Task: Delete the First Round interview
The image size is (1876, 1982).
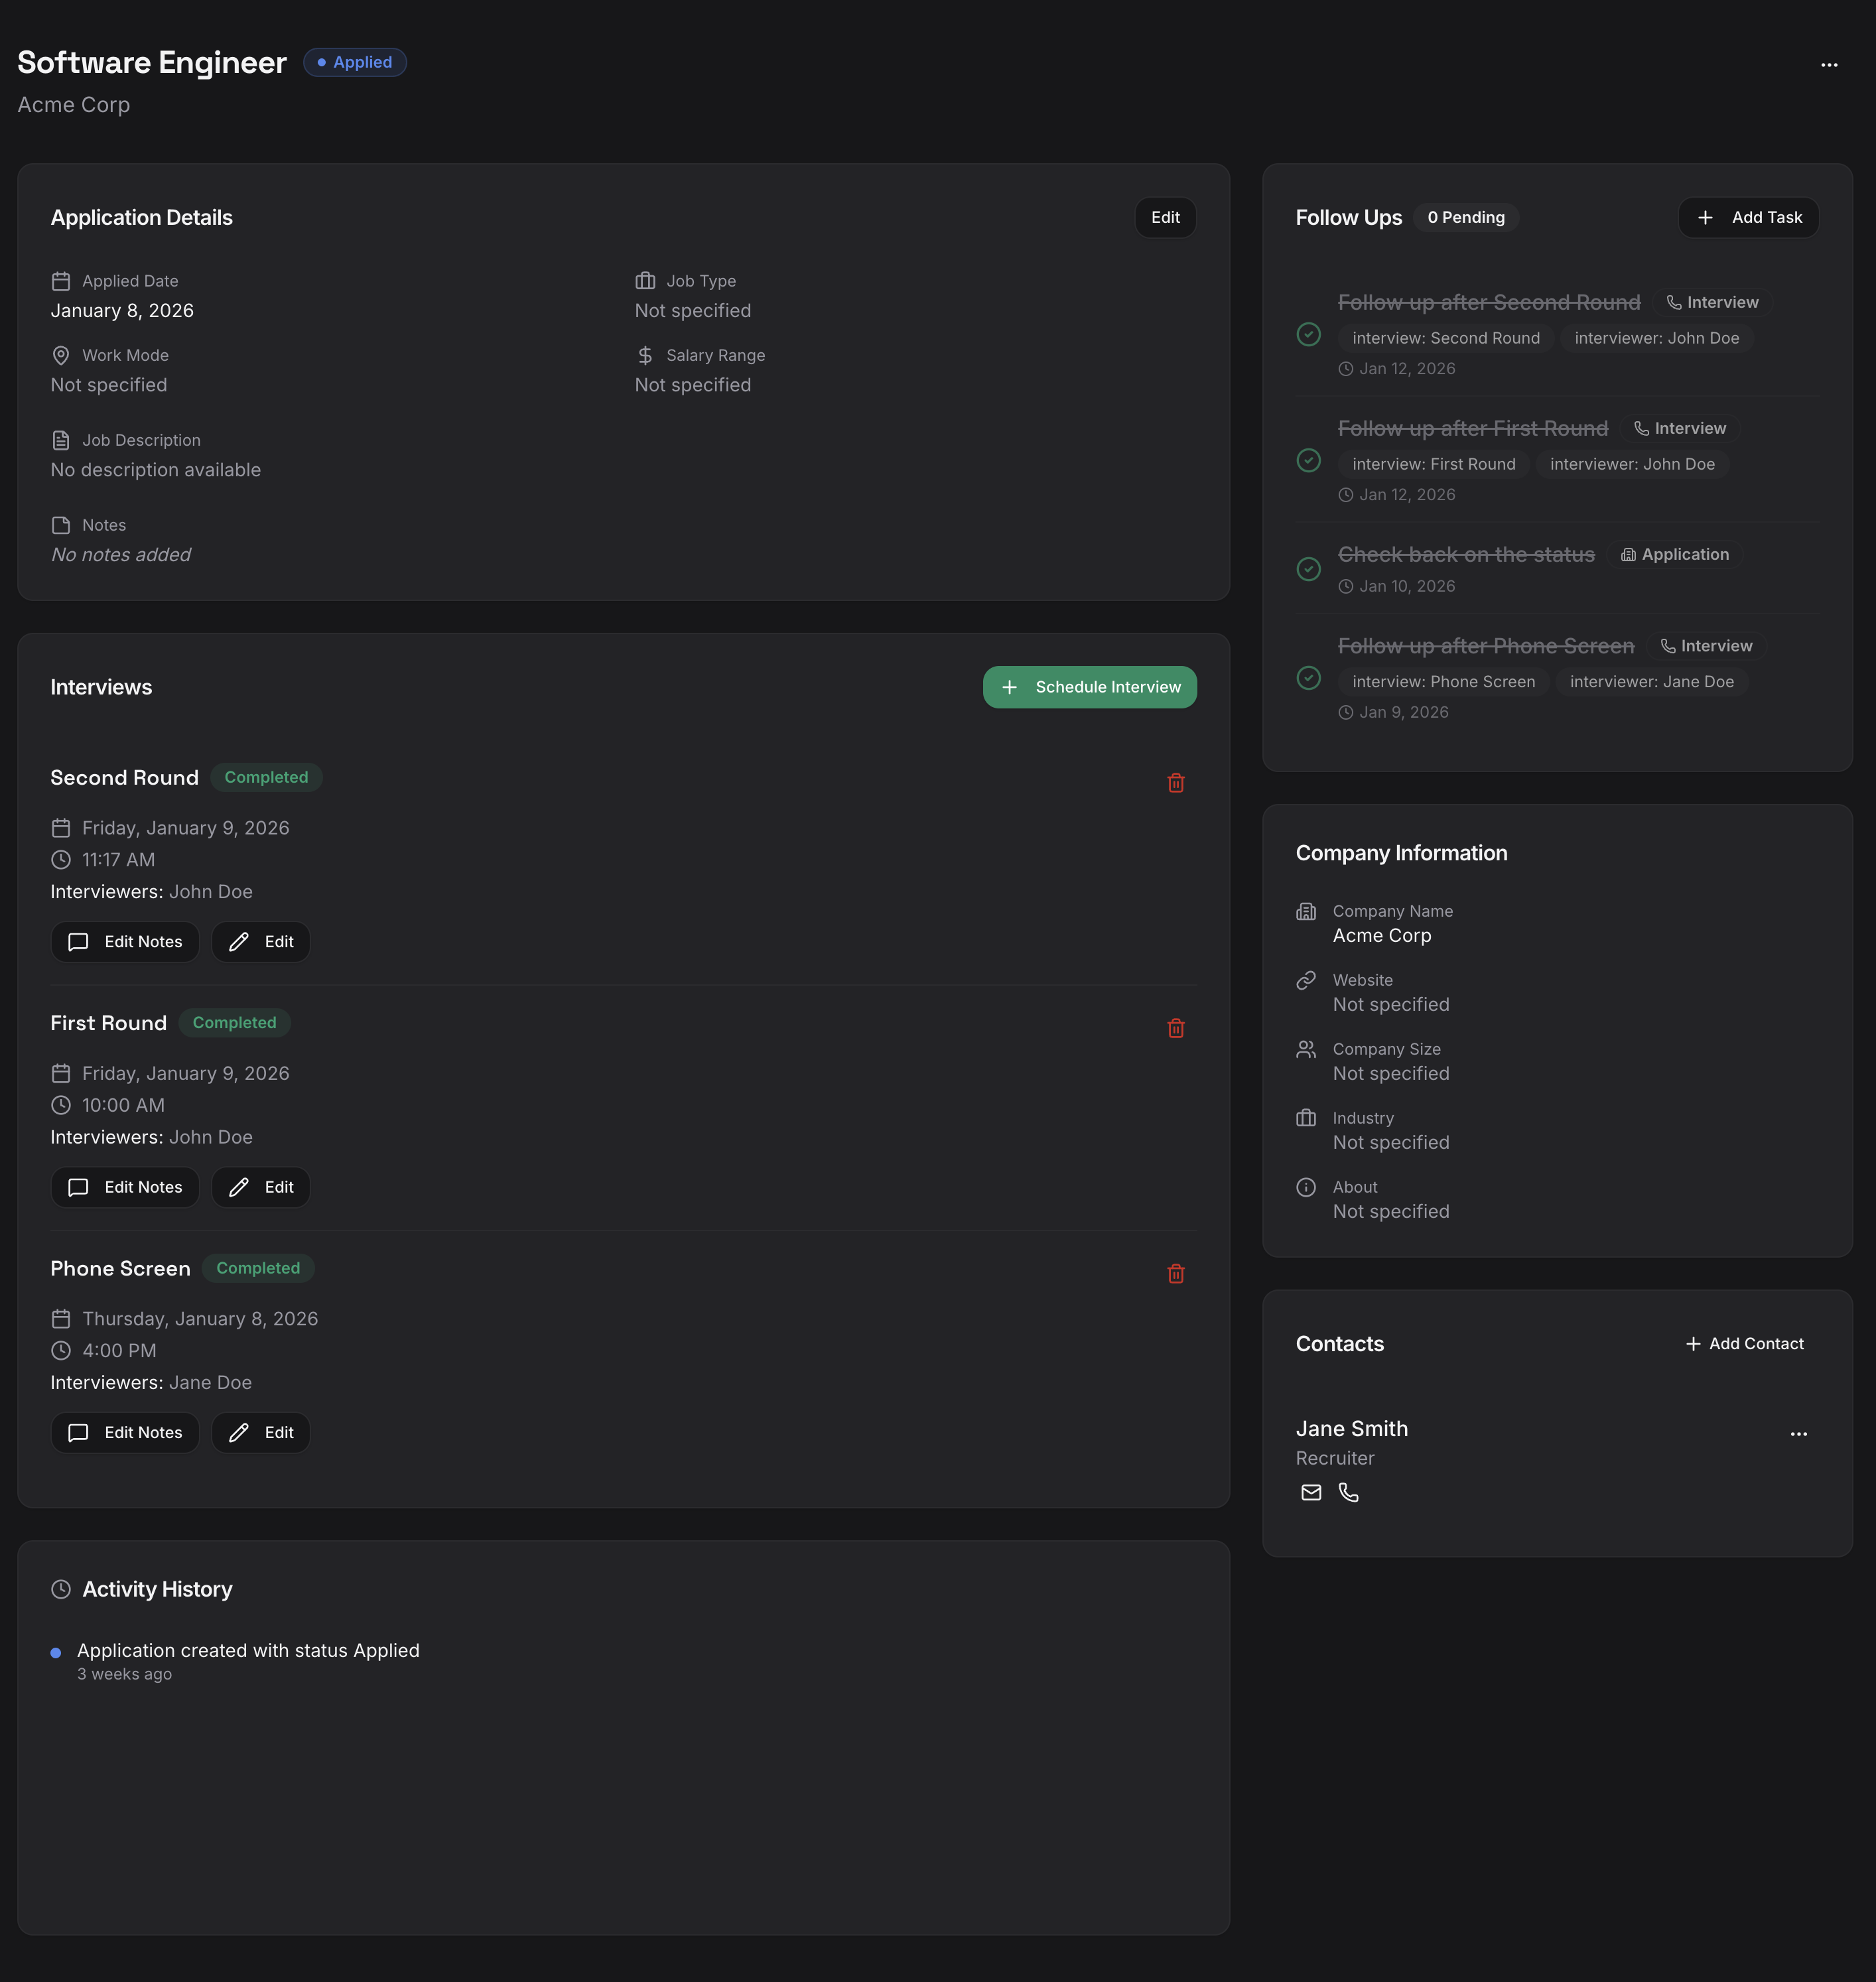Action: click(x=1176, y=1028)
